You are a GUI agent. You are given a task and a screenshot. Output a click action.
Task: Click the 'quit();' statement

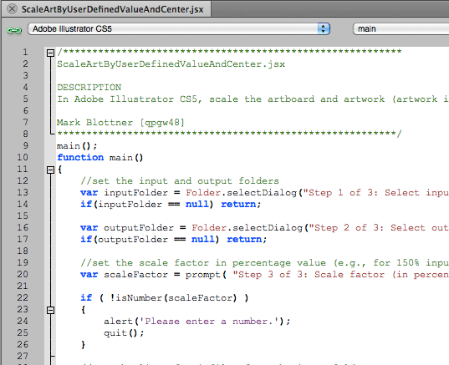[x=124, y=333]
